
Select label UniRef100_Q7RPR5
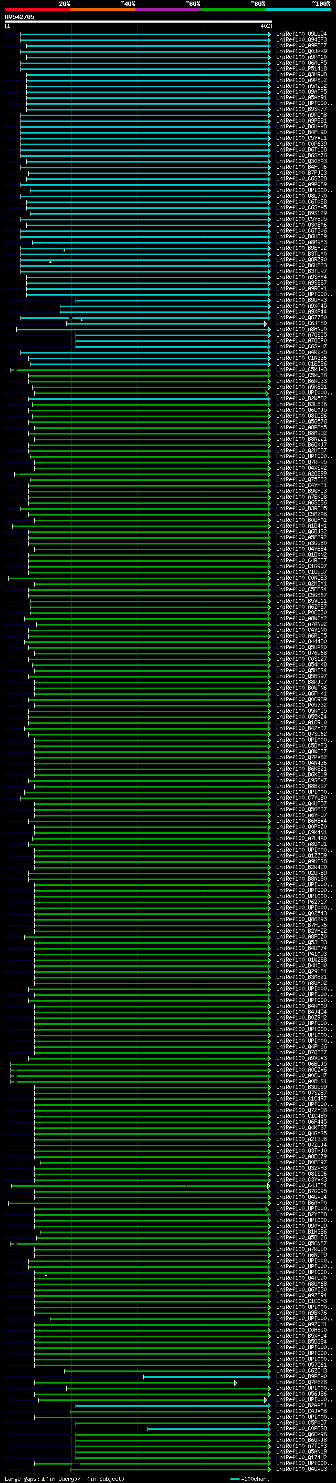(x=301, y=462)
